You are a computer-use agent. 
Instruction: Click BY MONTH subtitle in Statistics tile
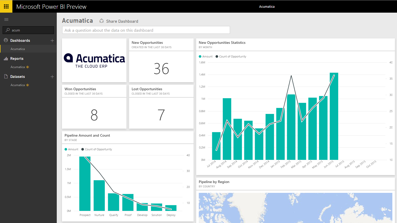click(205, 47)
